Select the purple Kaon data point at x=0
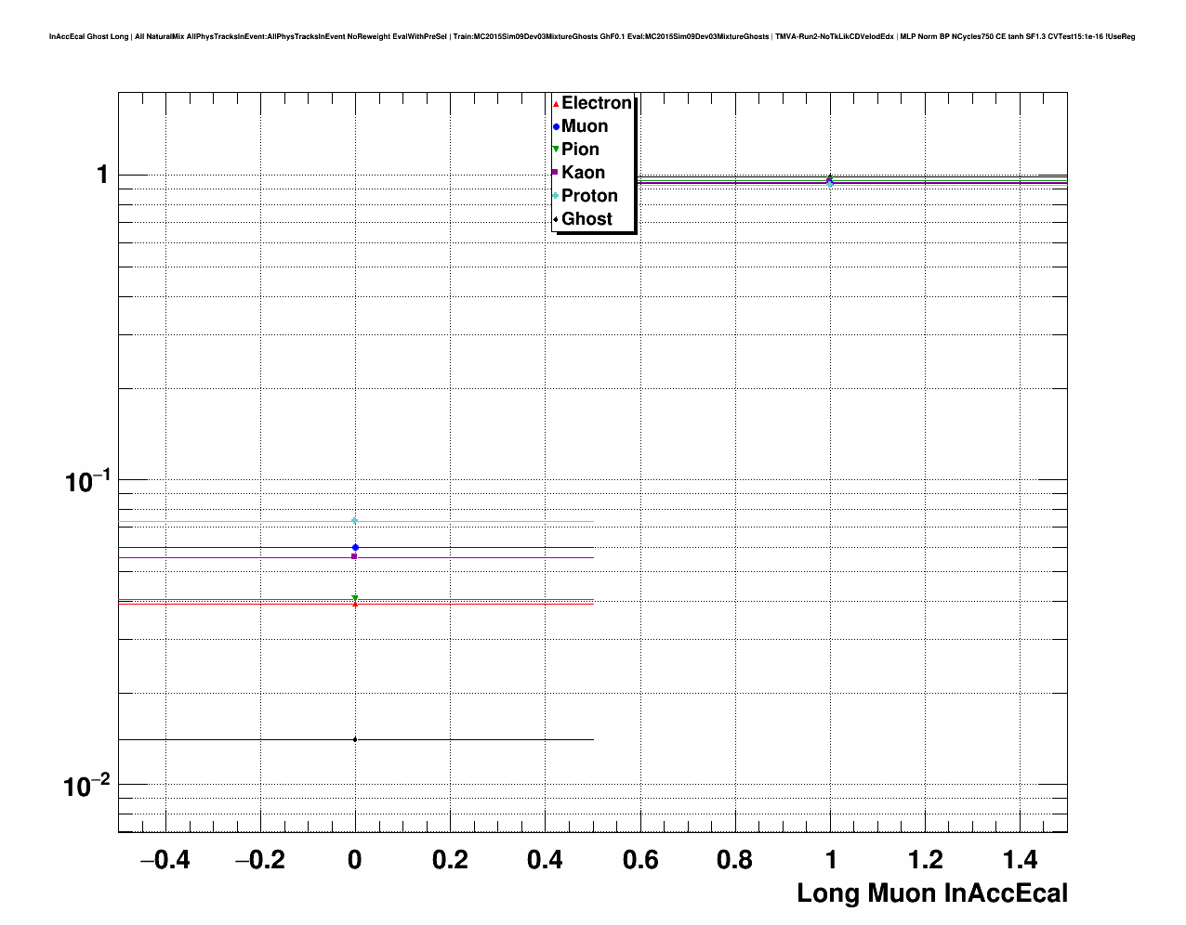Viewport: 1186px width, 925px height. [x=354, y=556]
